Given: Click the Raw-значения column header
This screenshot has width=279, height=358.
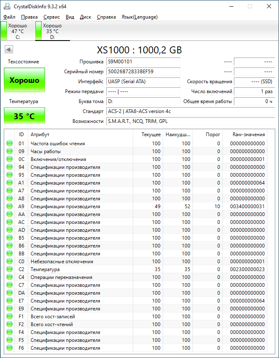Looking at the screenshot, I should click(245, 135).
